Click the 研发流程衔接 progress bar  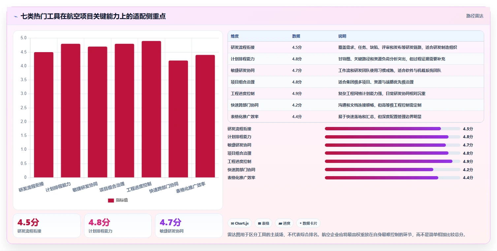[x=392, y=129]
